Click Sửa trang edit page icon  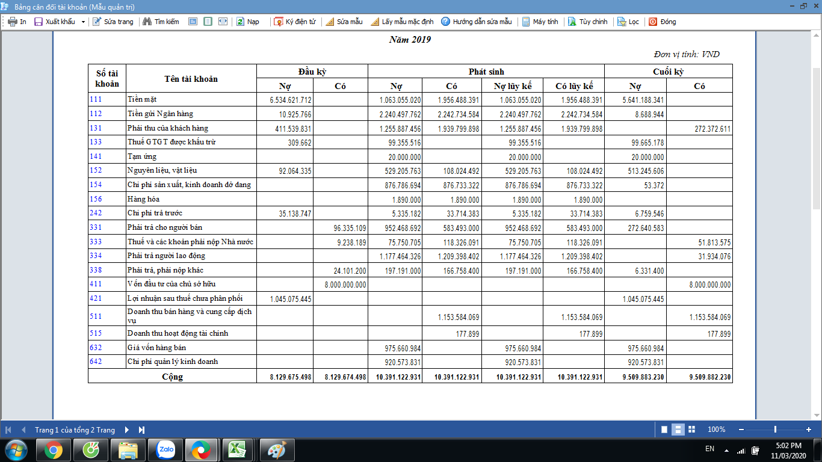(x=97, y=22)
